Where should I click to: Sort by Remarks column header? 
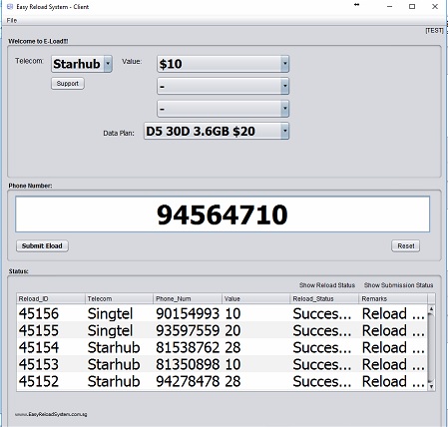click(393, 298)
